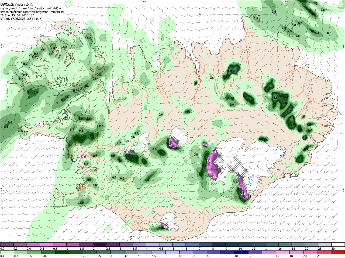
Task: Select the palest green swatch labelled 0.1
Action: tap(7, 252)
